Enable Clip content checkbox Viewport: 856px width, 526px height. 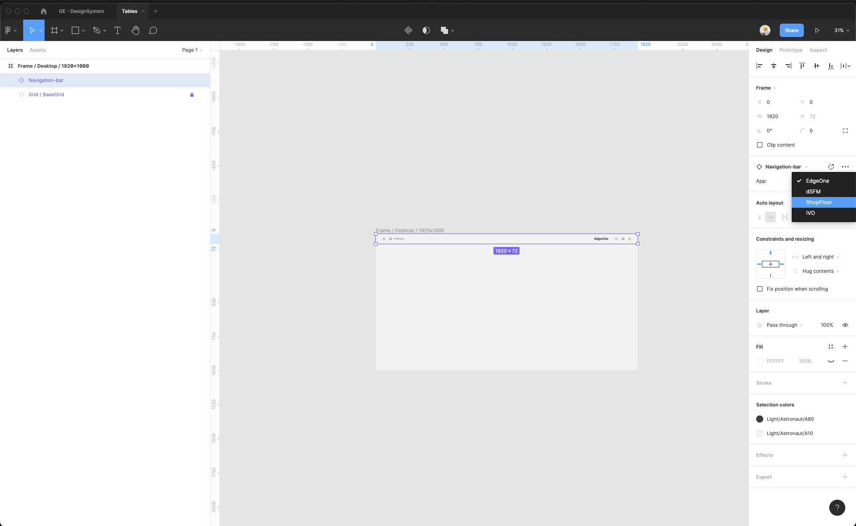(760, 145)
